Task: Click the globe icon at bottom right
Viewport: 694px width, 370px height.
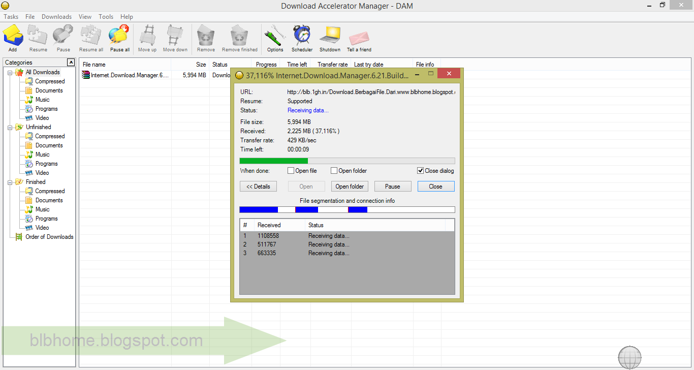Action: coord(630,357)
